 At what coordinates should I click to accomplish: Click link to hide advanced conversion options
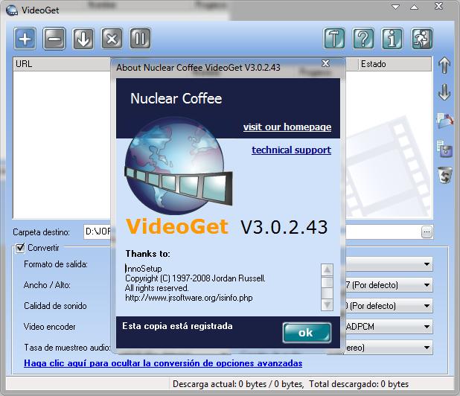click(163, 363)
